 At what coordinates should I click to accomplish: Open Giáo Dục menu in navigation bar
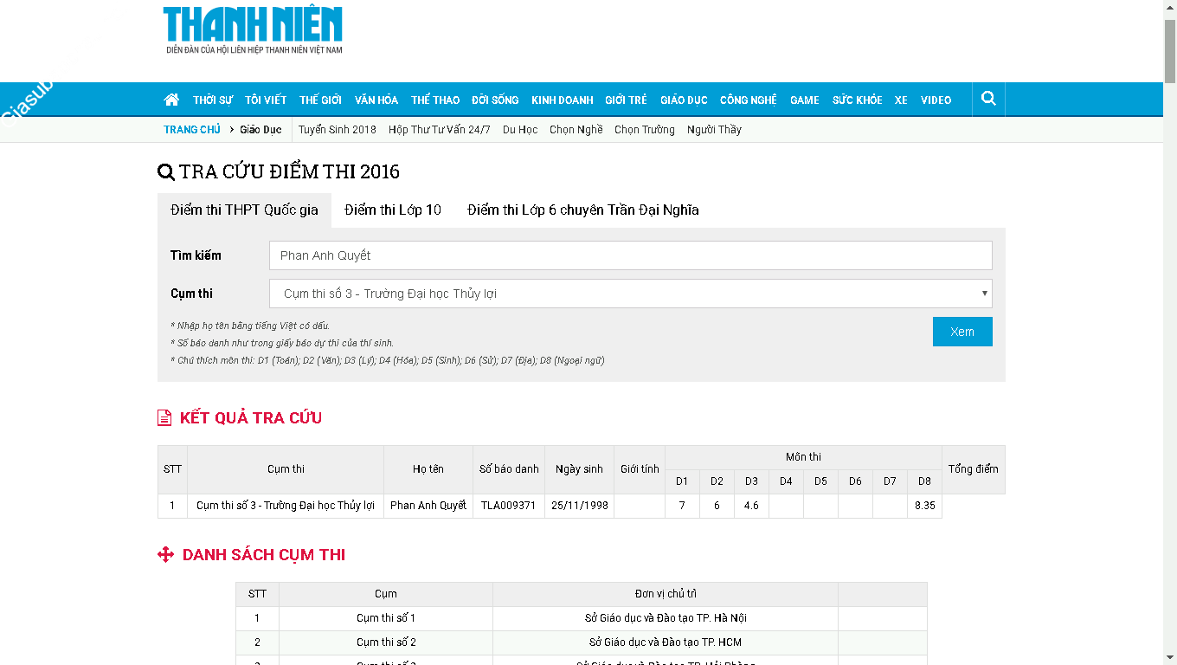684,100
